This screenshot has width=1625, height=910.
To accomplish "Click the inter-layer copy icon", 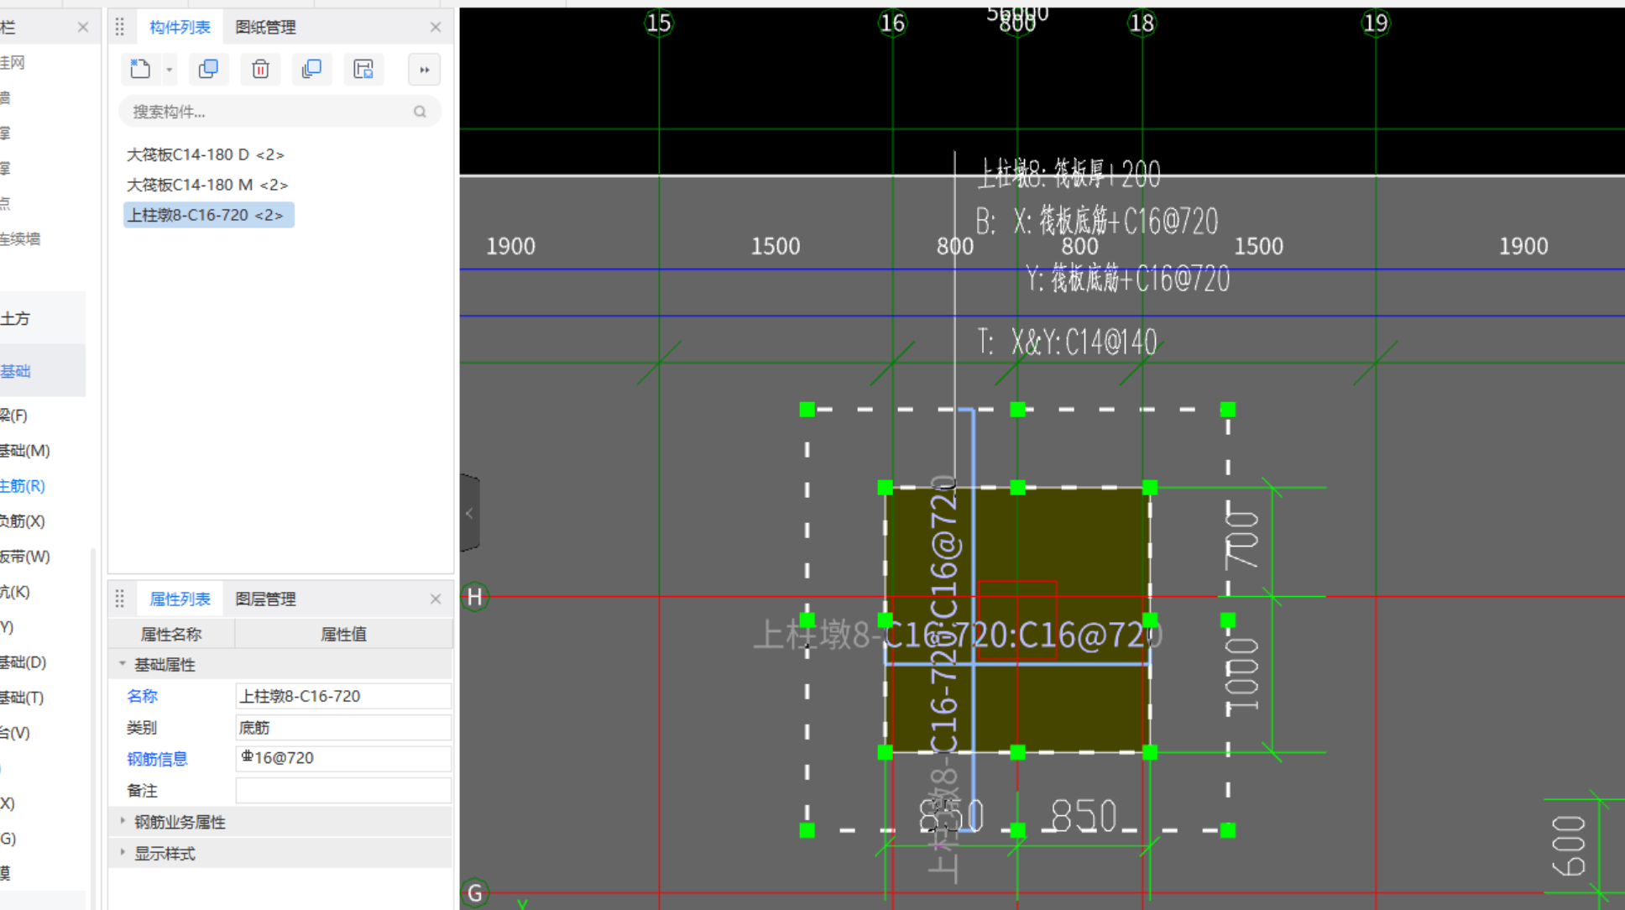I will [x=311, y=69].
